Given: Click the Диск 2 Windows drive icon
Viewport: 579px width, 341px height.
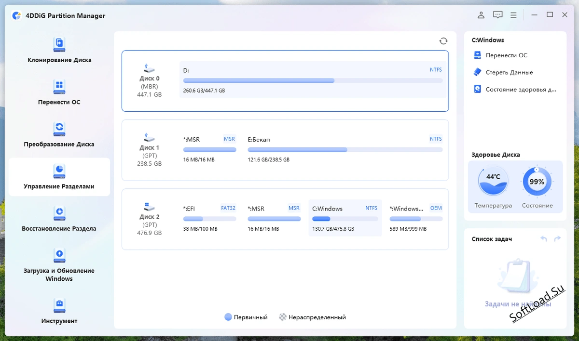Looking at the screenshot, I should pos(149,206).
